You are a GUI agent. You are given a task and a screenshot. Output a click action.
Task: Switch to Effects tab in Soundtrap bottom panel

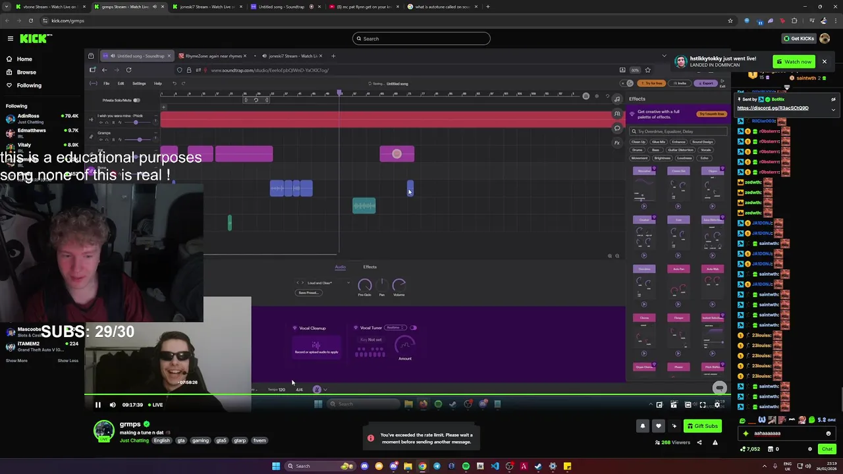point(370,267)
